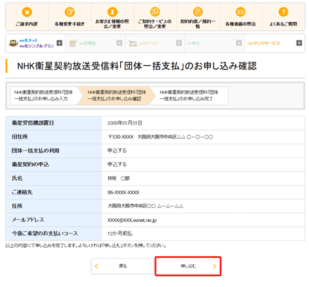Click the old address value 〒530-XXXX
This screenshot has width=309, height=287.
point(160,137)
